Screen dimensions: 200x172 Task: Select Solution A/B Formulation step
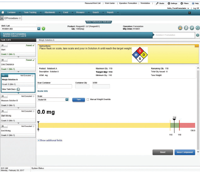pos(76,35)
